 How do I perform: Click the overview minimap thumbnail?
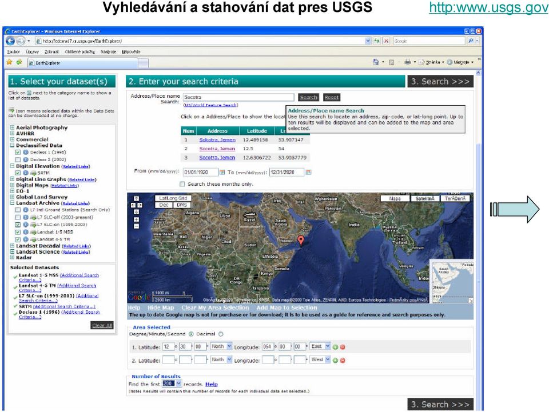(452, 281)
